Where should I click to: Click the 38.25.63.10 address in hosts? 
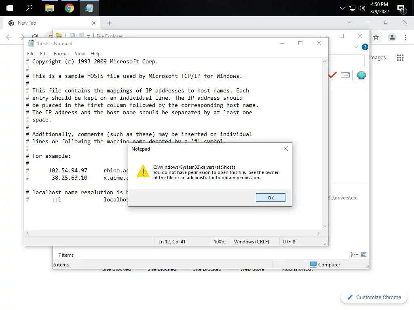(70, 178)
